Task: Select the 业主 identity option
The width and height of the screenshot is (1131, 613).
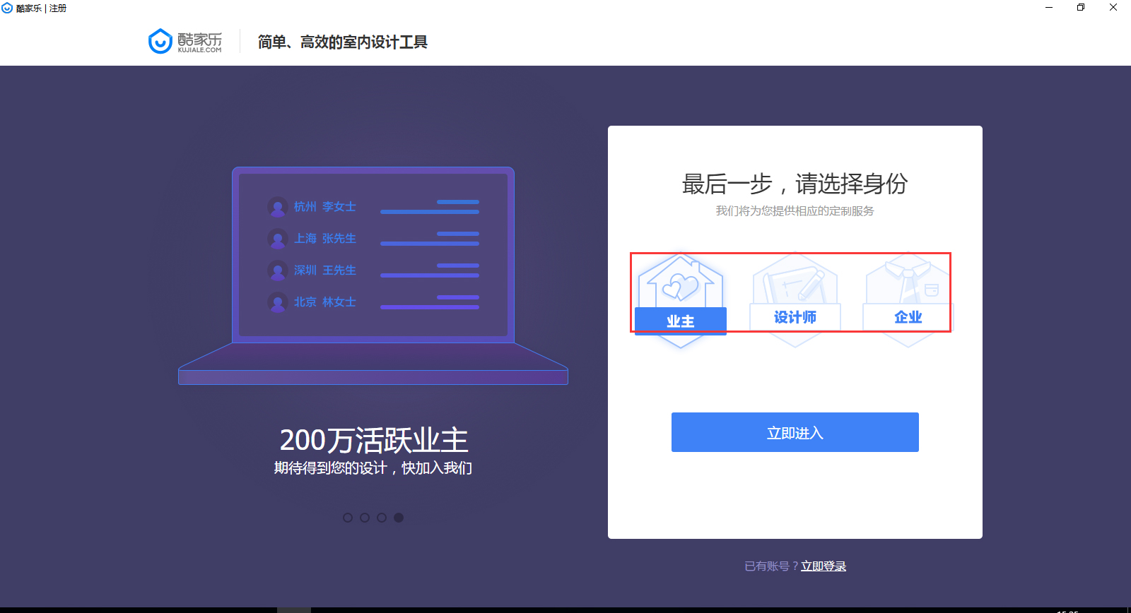Action: 680,321
